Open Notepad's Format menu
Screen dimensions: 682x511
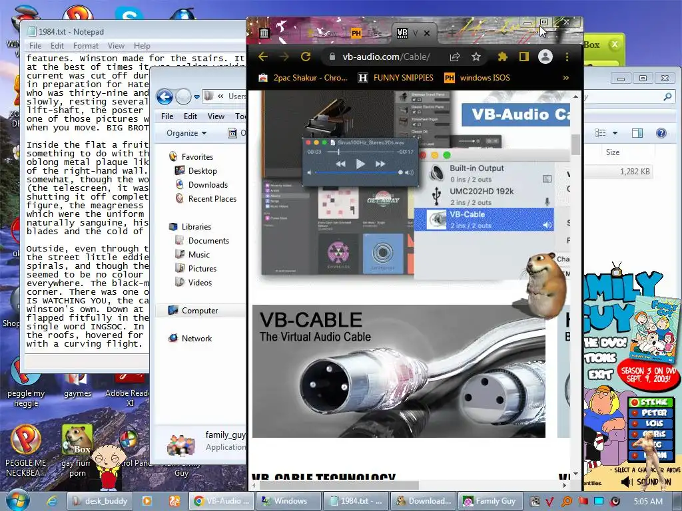[x=86, y=46]
